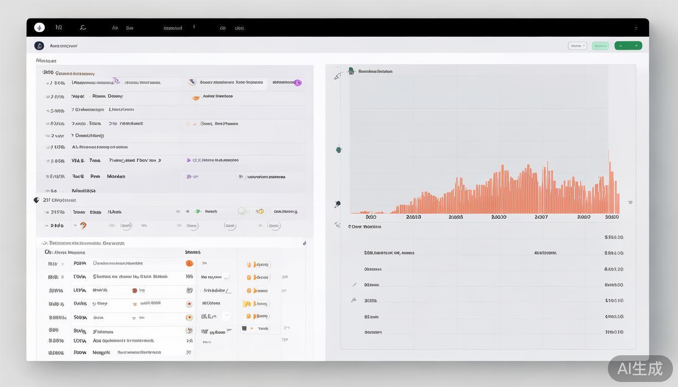Screen dimensions: 678x387
Task: Select the red-dot radio circle in the lower table
Action: (189, 304)
